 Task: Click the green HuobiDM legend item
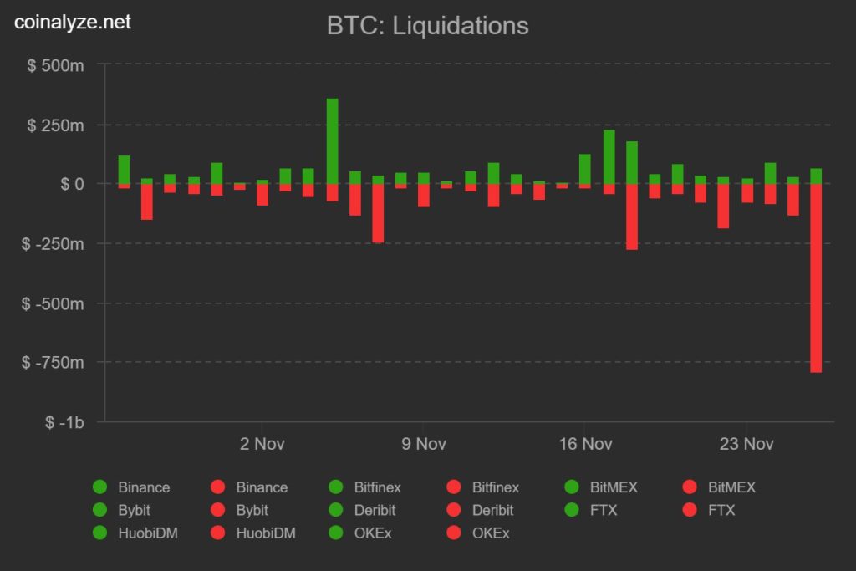pyautogui.click(x=135, y=533)
